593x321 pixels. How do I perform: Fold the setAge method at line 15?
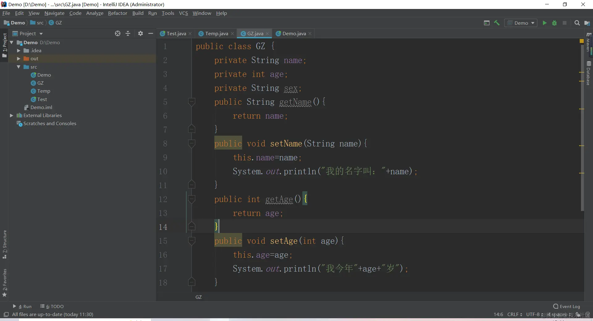coord(191,241)
